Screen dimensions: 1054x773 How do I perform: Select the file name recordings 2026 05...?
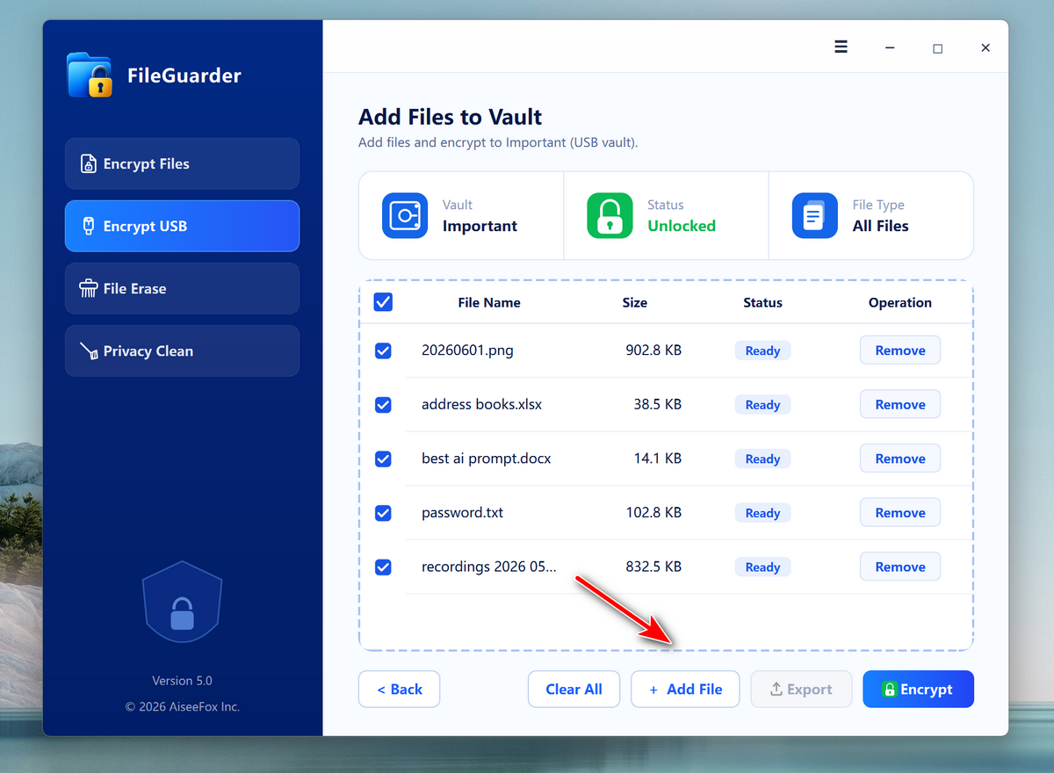coord(488,567)
